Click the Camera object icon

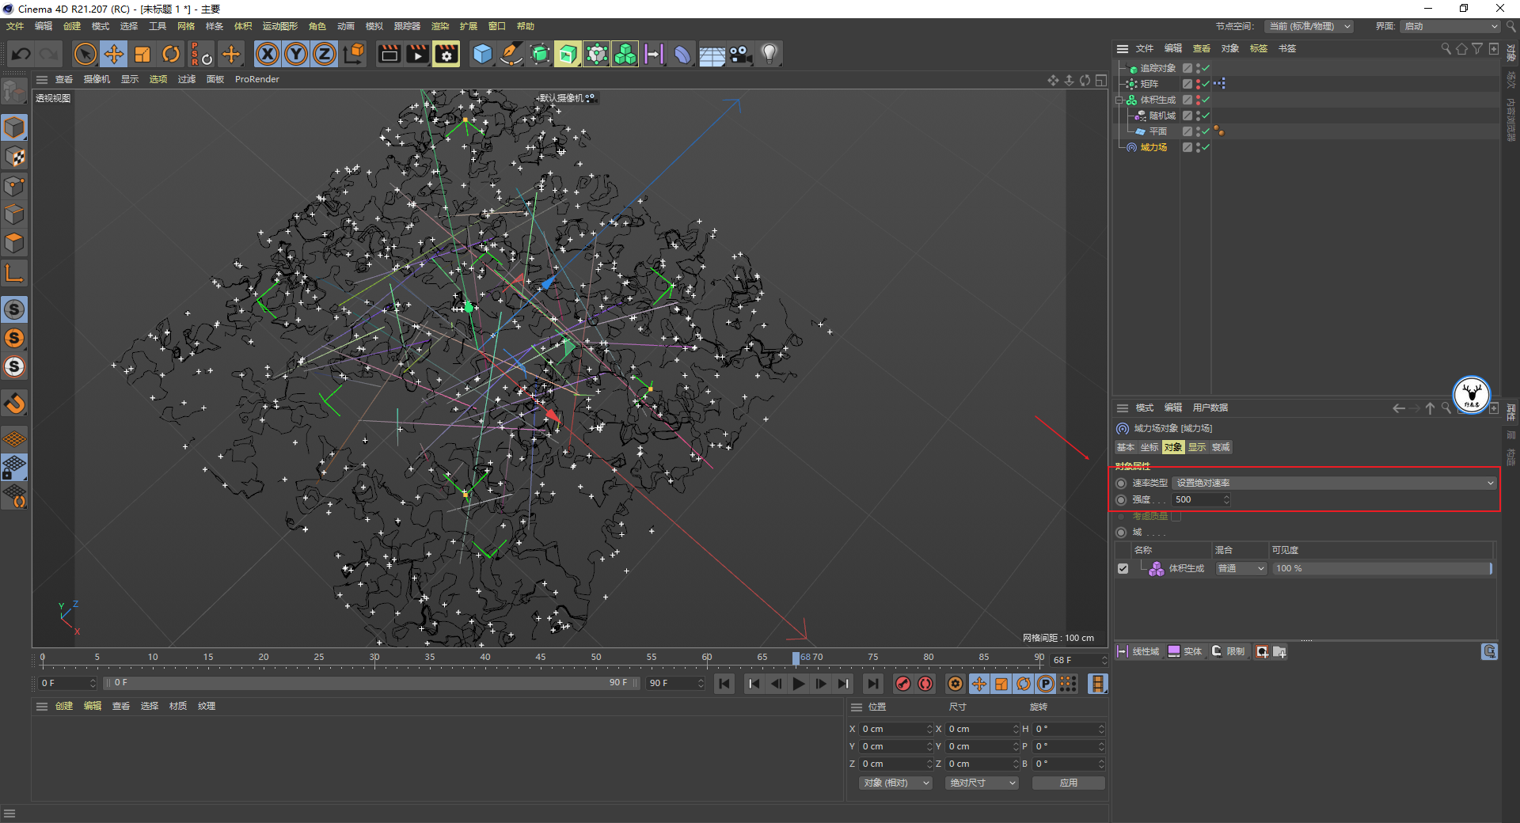coord(740,54)
